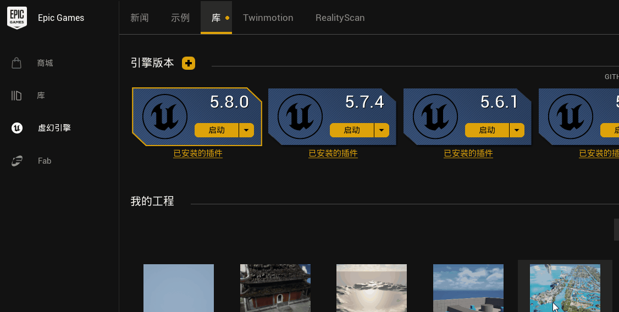The width and height of the screenshot is (619, 312).
Task: Select the 虚幻引擎 Unreal Engine sidebar icon
Action: coord(17,128)
